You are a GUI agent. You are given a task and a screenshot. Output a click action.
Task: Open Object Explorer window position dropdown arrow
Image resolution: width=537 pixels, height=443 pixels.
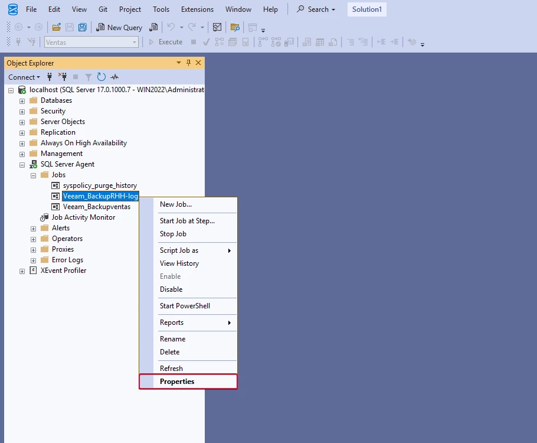click(x=179, y=63)
